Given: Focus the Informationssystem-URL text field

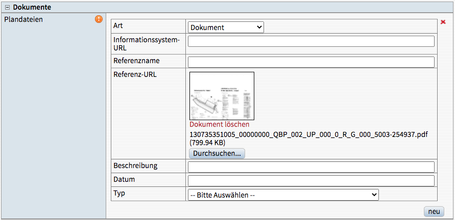Looking at the screenshot, I should 311,41.
